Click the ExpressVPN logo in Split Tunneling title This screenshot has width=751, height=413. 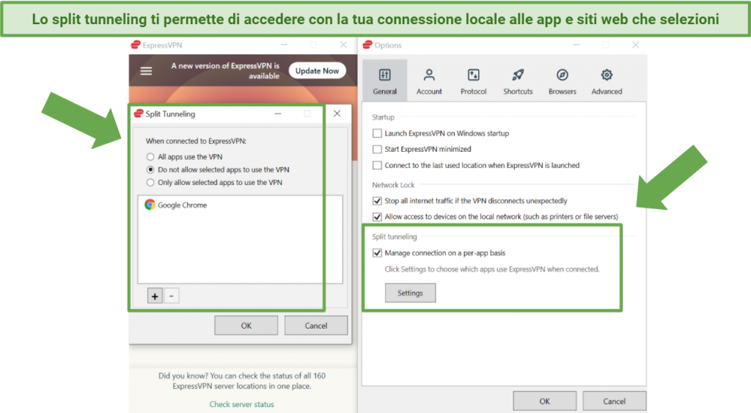tap(139, 114)
